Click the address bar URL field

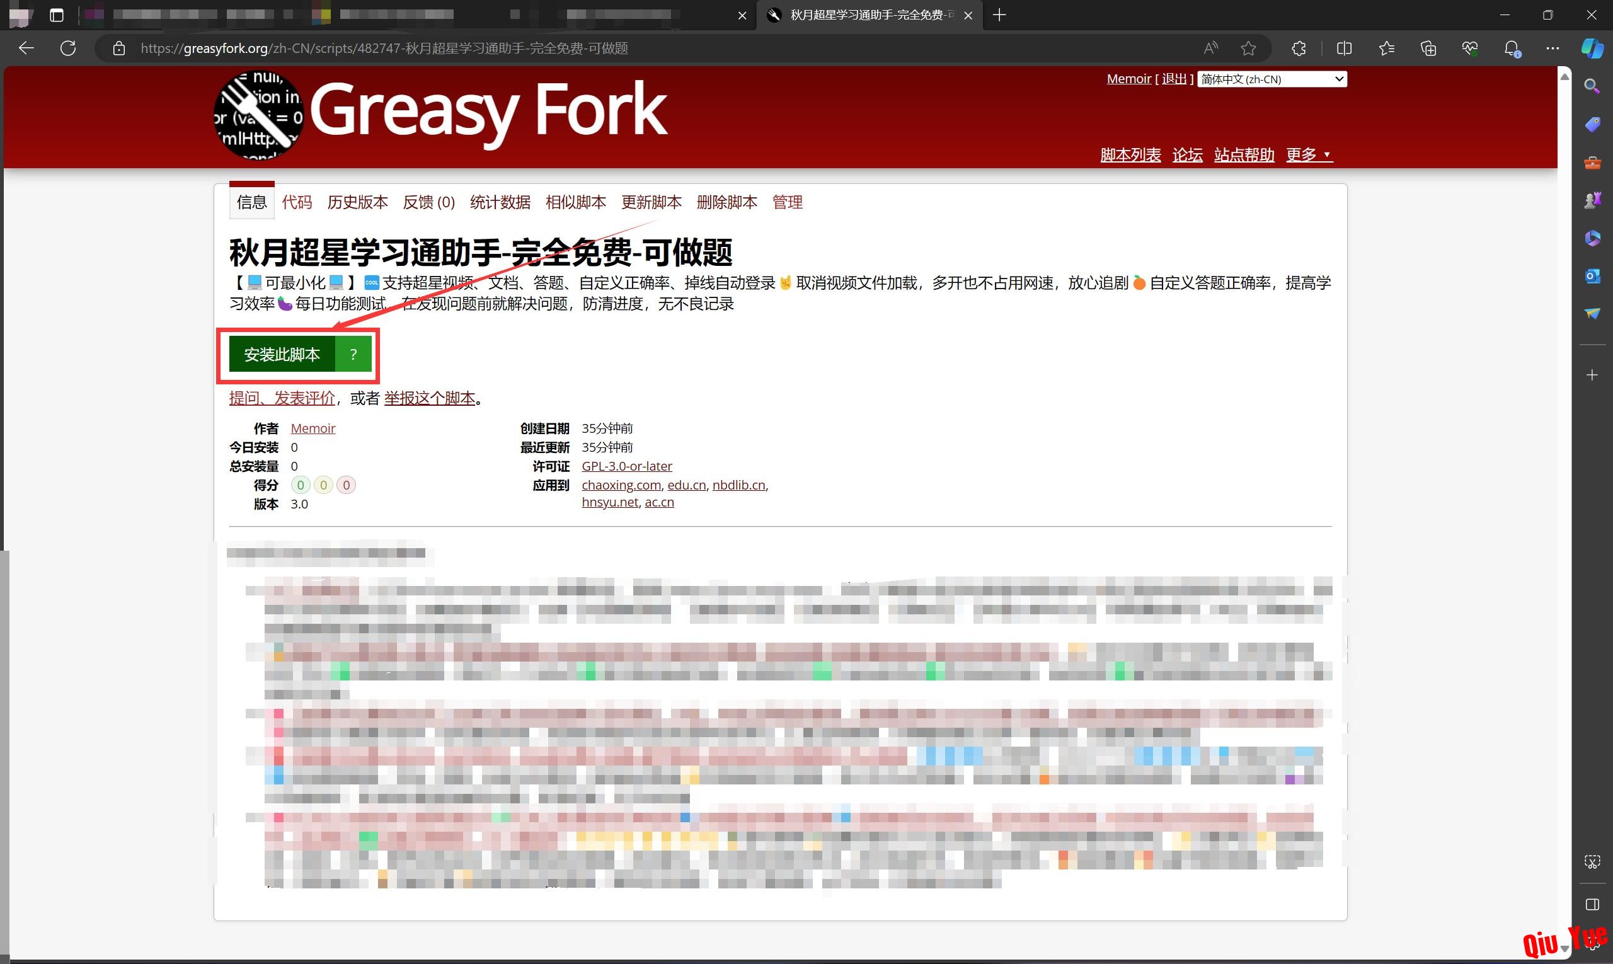tap(650, 48)
